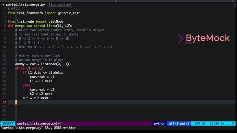
Task: Click the 67% scroll position indicator
Action: [x=197, y=123]
